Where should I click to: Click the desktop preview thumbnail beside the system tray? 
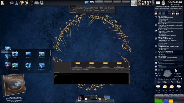(134, 3)
